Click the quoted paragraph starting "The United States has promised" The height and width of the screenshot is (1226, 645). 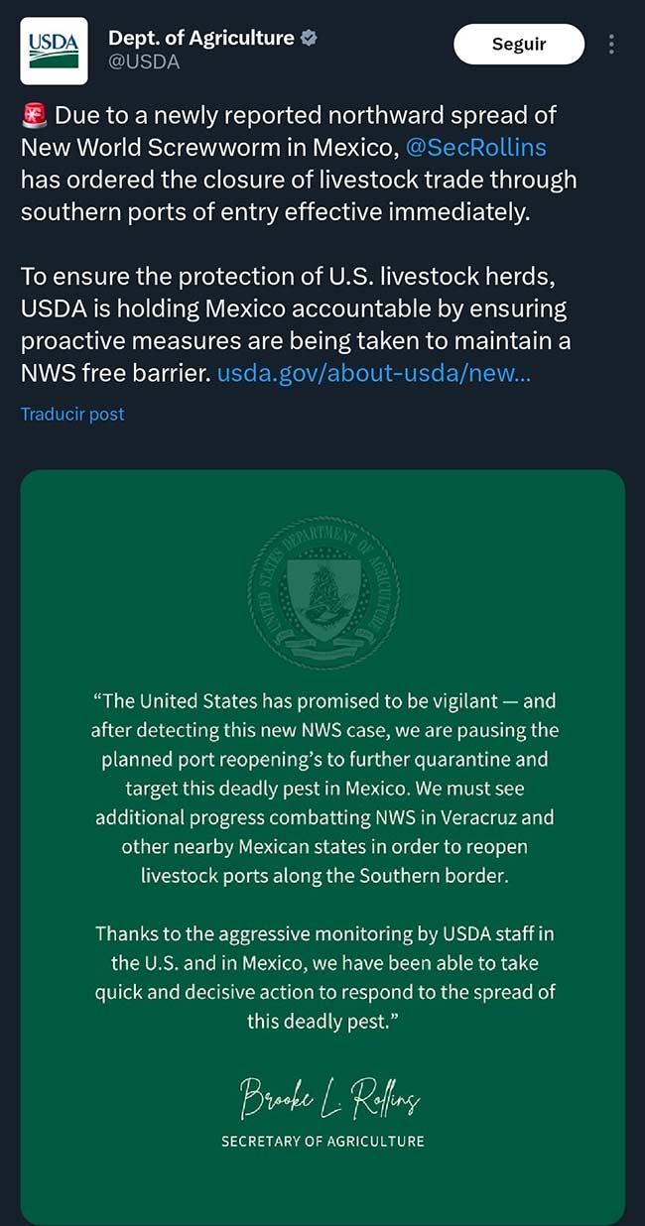[x=323, y=788]
